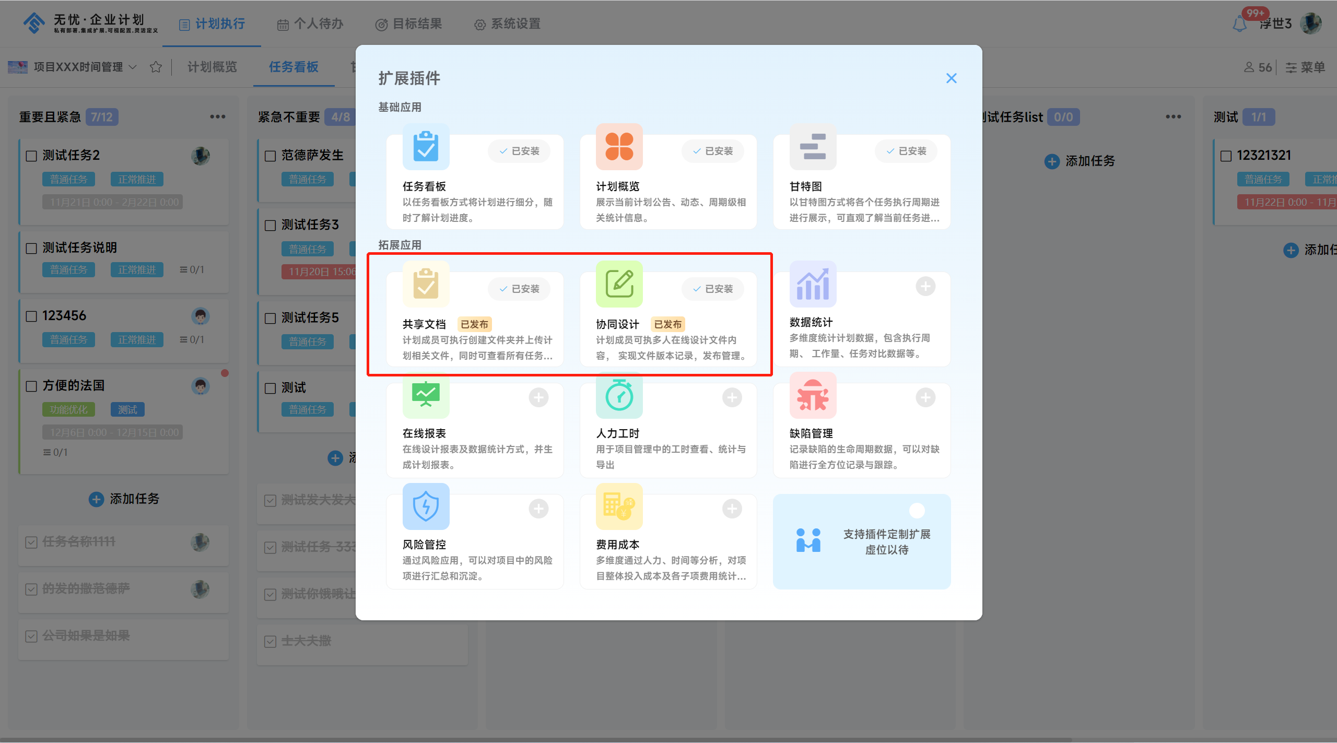Image resolution: width=1337 pixels, height=743 pixels.
Task: Open more options for 试任务list column
Action: tap(1174, 116)
